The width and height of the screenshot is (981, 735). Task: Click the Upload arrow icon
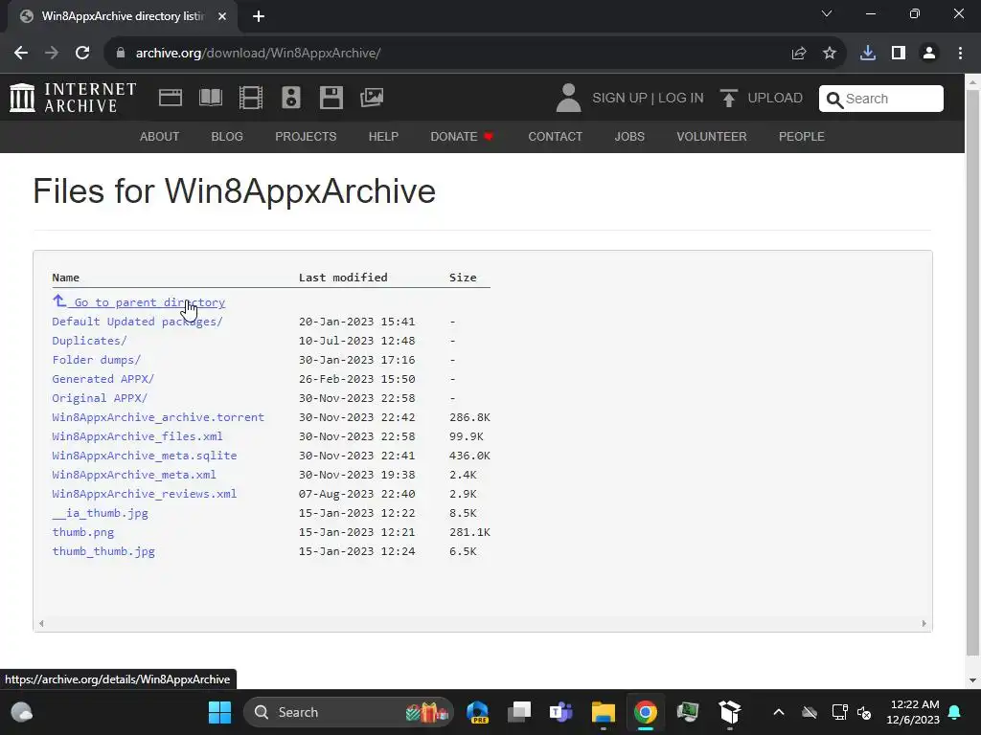[x=728, y=99]
